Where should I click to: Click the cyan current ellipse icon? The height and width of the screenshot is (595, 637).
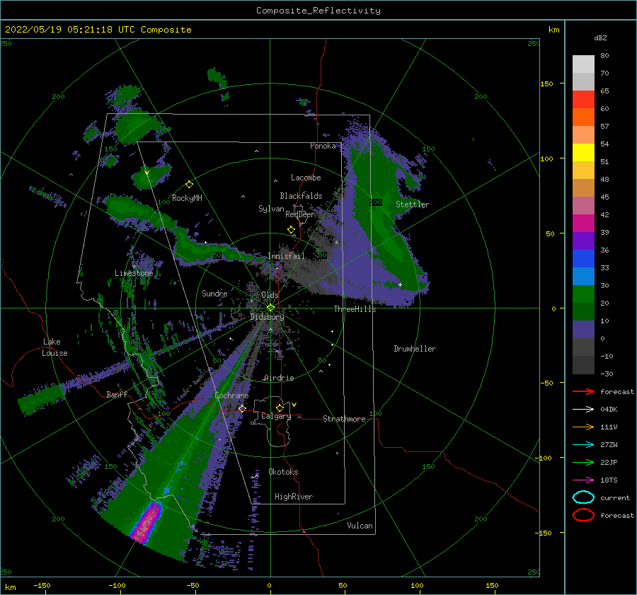[x=583, y=497]
